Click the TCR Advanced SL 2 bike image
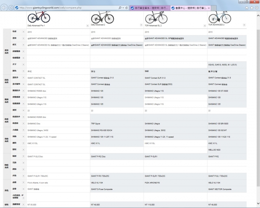Screen dimensions: 260x208 tap(156, 17)
